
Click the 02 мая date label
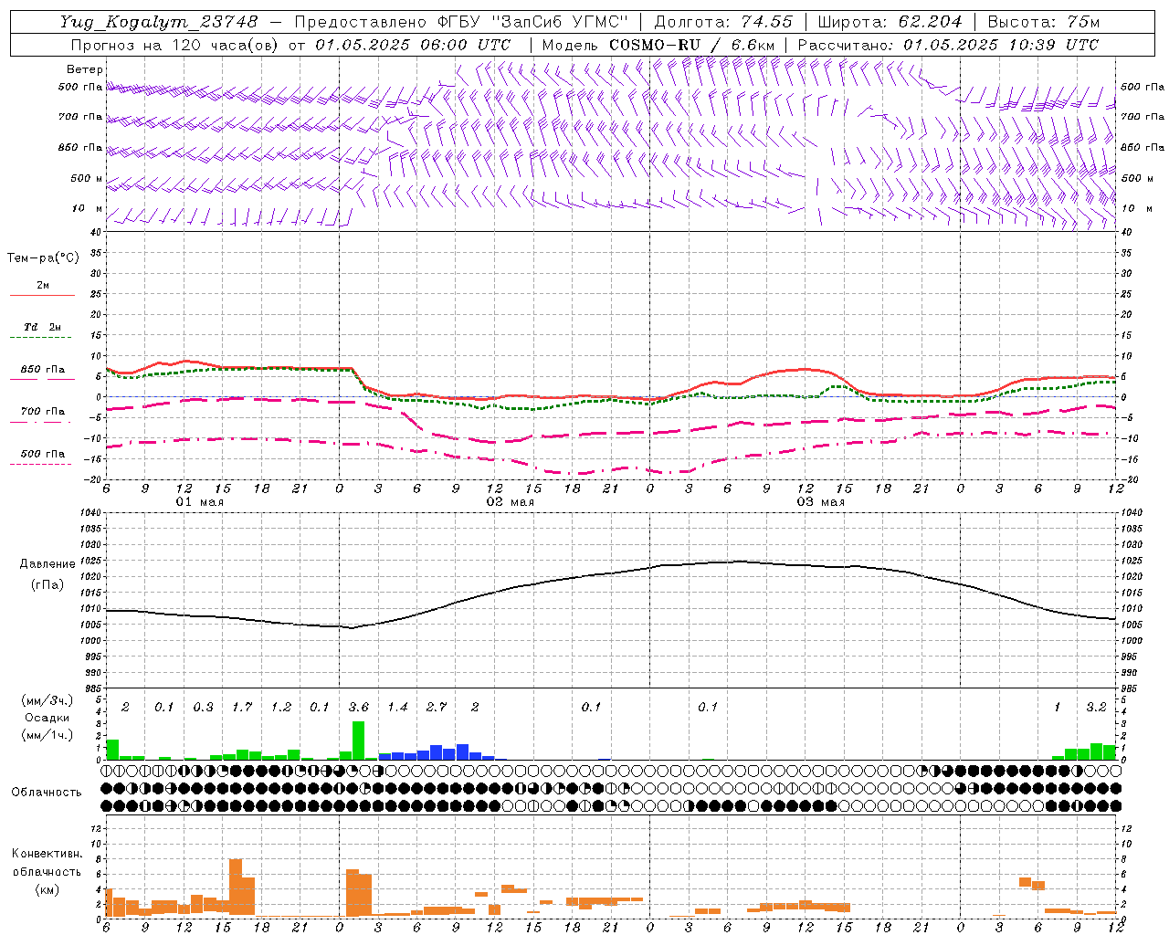pos(511,502)
